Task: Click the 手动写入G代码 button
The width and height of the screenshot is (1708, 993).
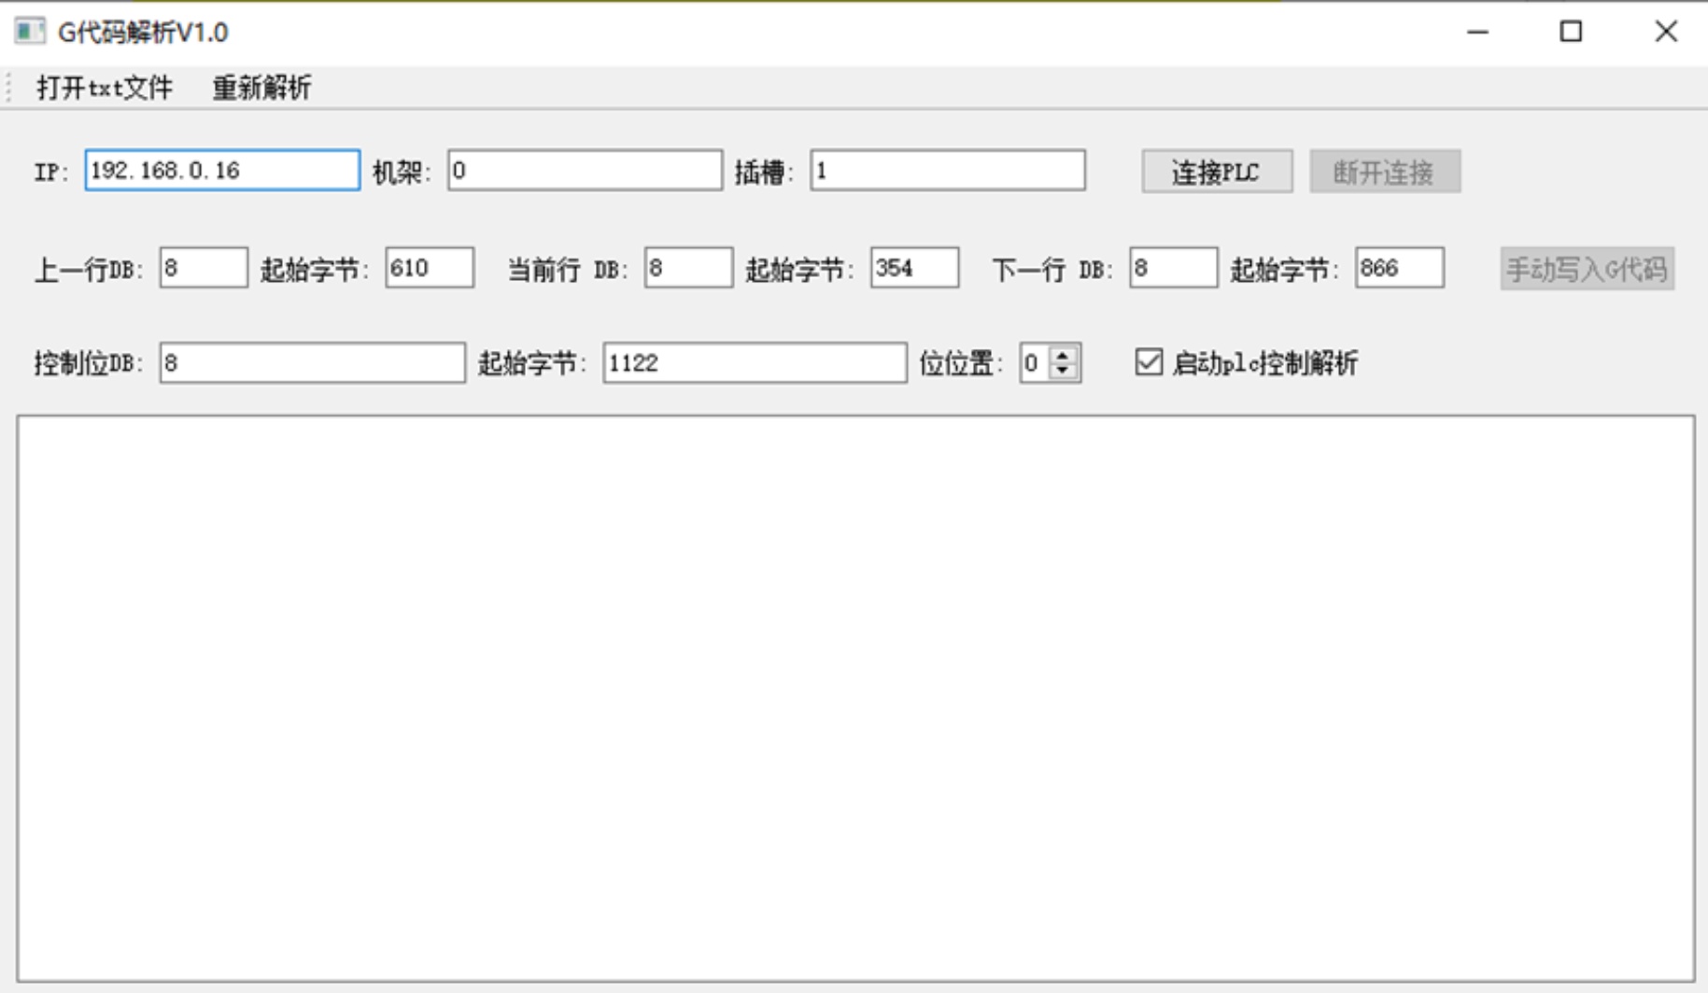Action: [x=1587, y=270]
